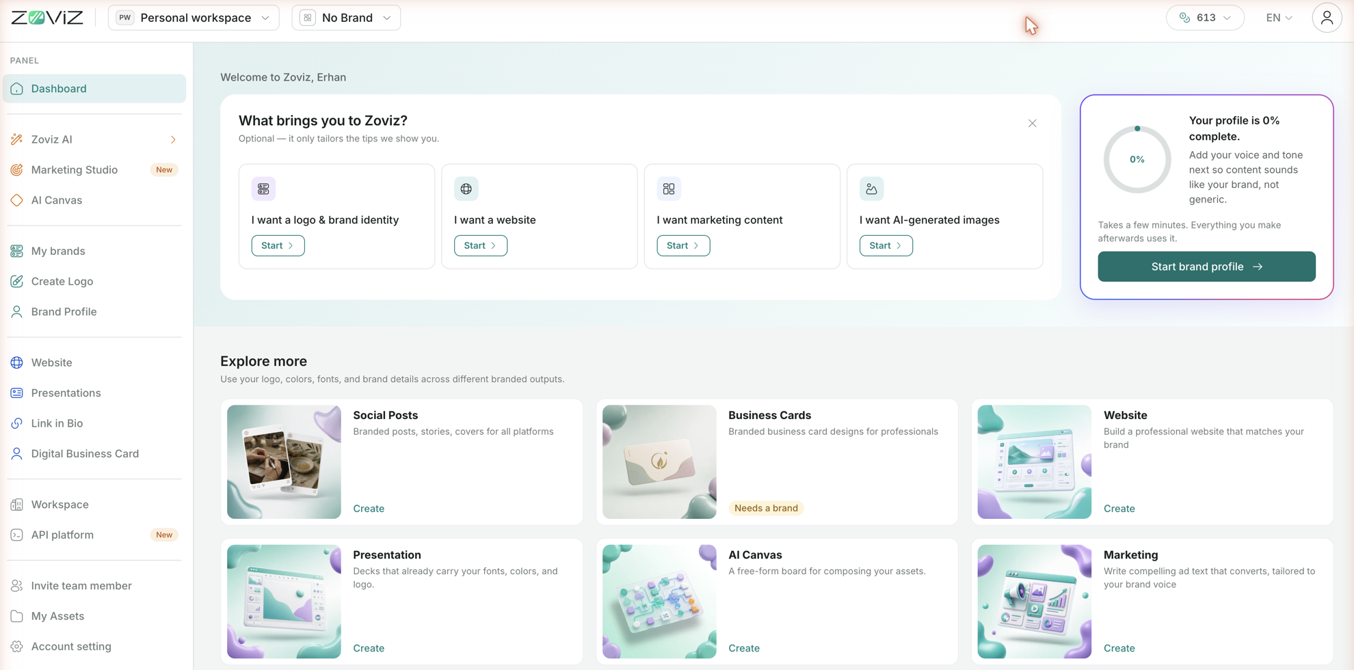
Task: Start the I want a website flow
Action: (x=481, y=245)
